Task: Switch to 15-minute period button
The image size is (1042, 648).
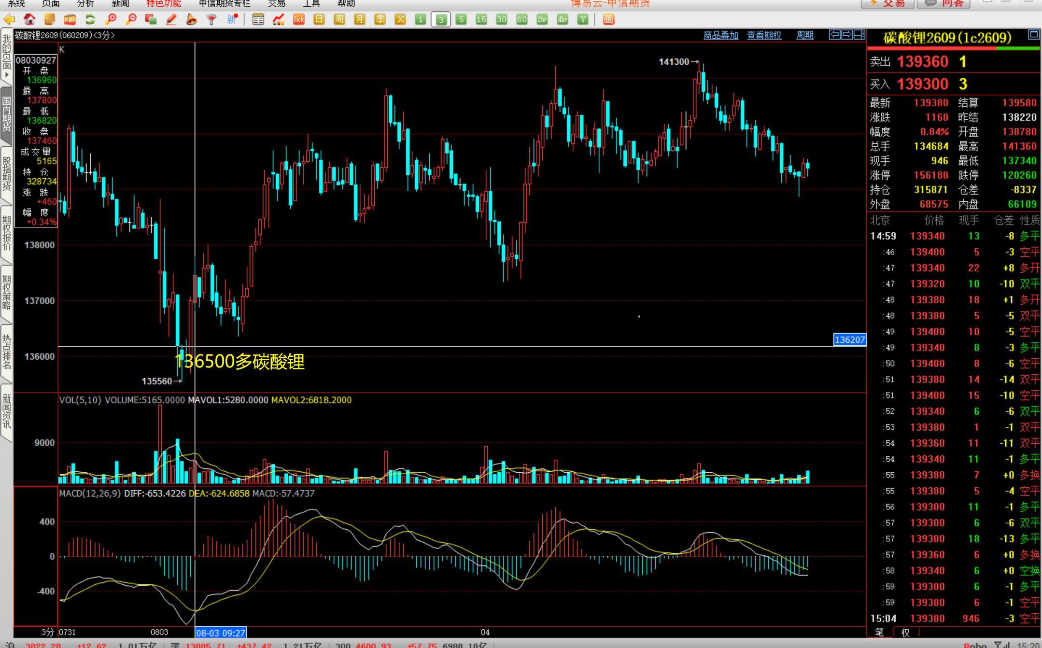Action: tap(481, 19)
